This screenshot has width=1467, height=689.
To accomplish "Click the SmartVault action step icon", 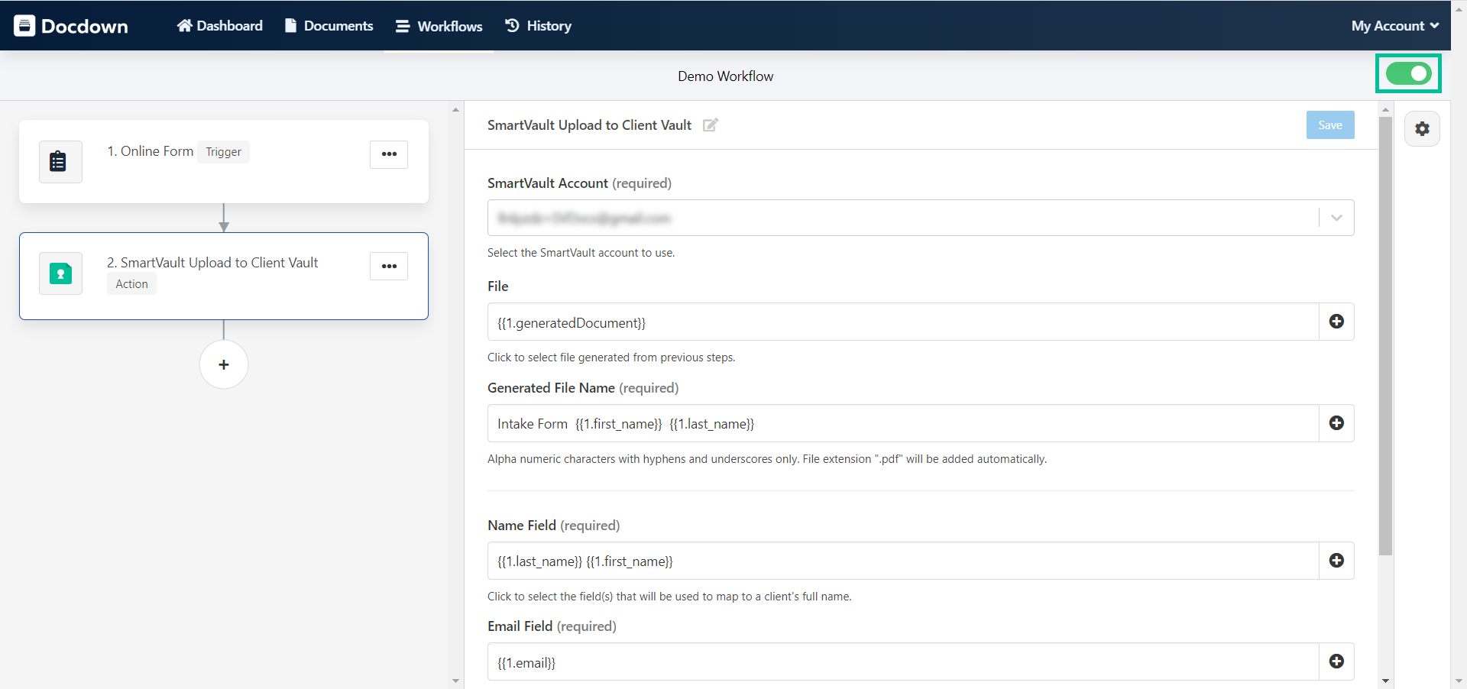I will (x=60, y=273).
